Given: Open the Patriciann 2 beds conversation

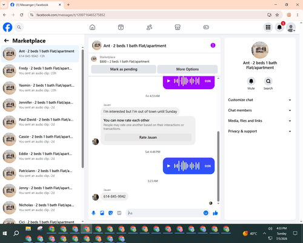Looking at the screenshot, I should [40, 173].
